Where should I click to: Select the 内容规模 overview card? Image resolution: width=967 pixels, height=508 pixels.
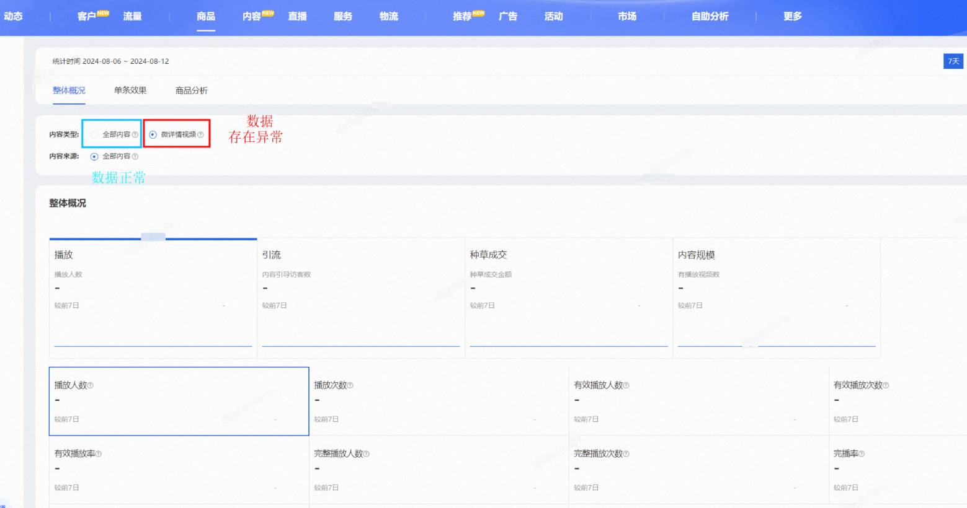777,298
